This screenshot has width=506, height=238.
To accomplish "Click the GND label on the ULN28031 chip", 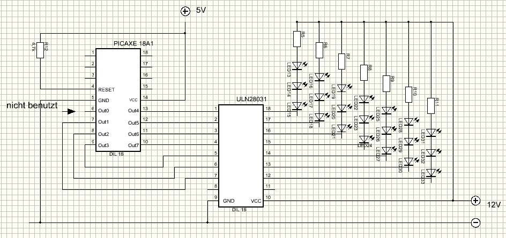I will click(228, 201).
